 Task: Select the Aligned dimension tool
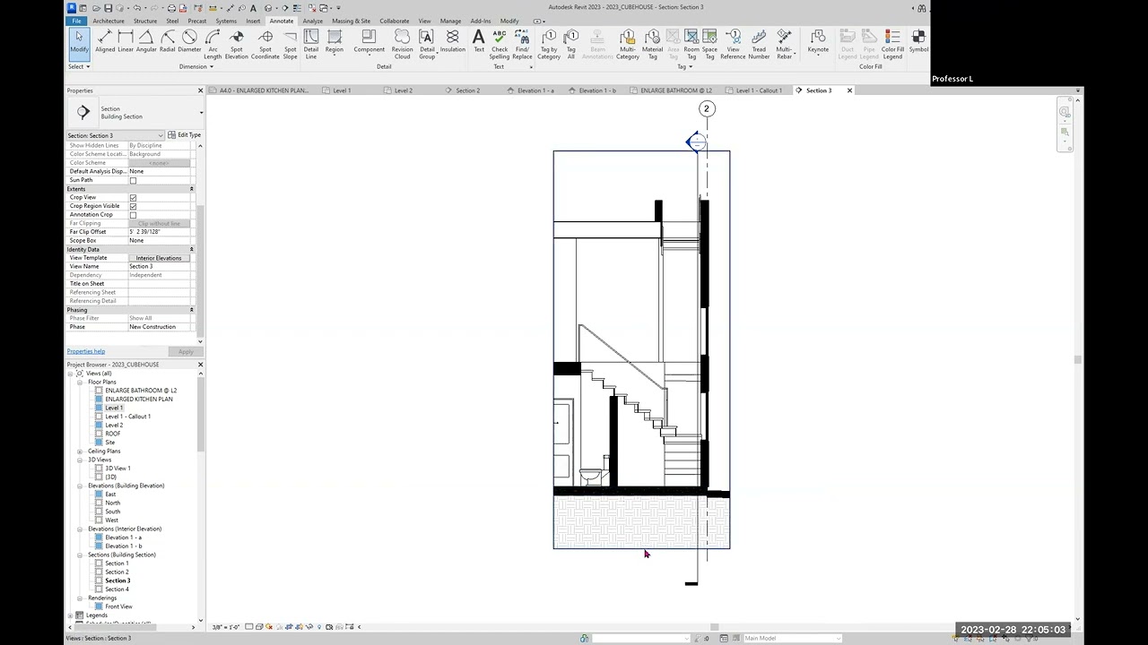point(105,41)
